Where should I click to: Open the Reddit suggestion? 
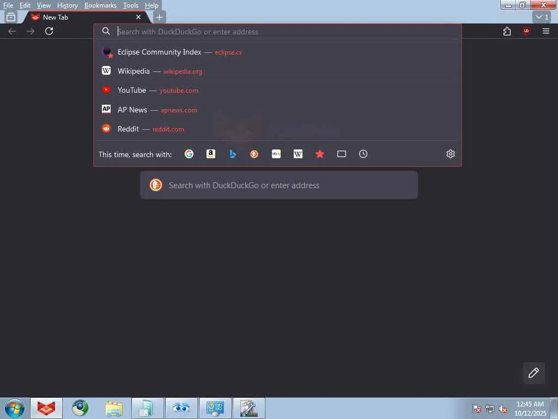coord(277,129)
